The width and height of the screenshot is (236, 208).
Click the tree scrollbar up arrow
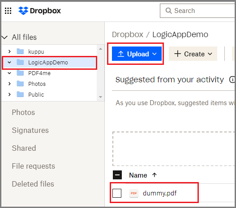click(101, 49)
